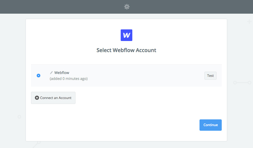Click the dark gray header bar
The image size is (253, 148).
[65, 7]
